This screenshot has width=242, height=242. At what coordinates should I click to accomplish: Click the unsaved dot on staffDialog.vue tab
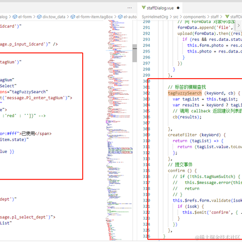[x=178, y=8]
